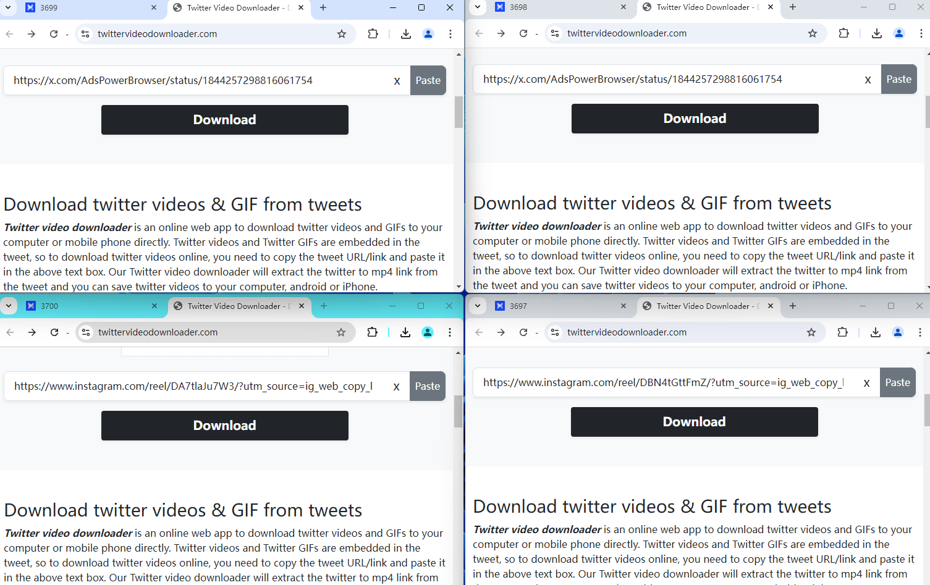The image size is (930, 585).
Task: Open new tab in 3699 window
Action: (323, 7)
